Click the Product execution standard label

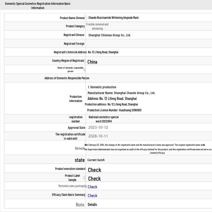pyautogui.click(x=70, y=169)
